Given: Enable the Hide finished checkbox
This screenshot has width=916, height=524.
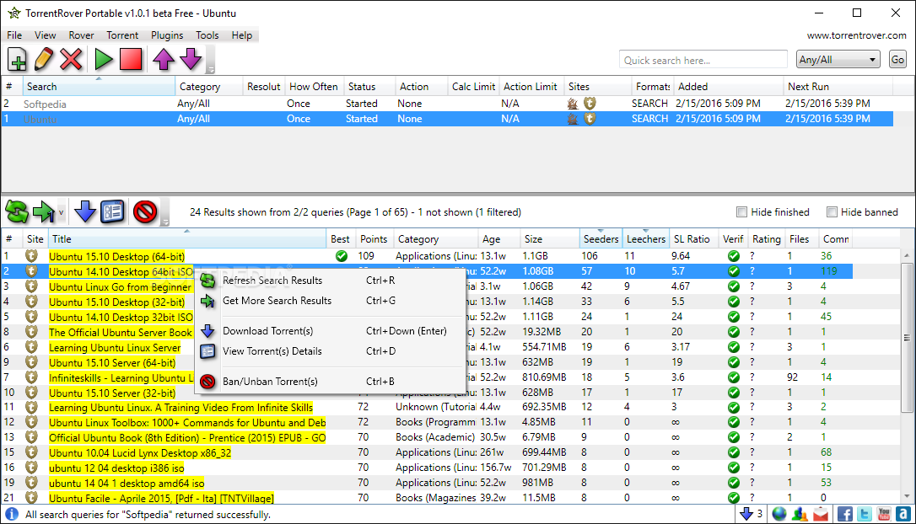Looking at the screenshot, I should pos(741,211).
